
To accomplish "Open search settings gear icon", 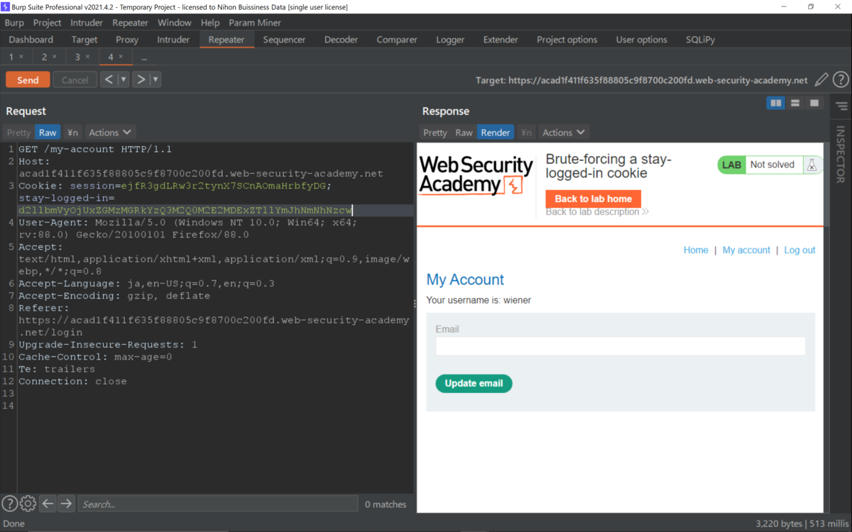I will point(28,504).
